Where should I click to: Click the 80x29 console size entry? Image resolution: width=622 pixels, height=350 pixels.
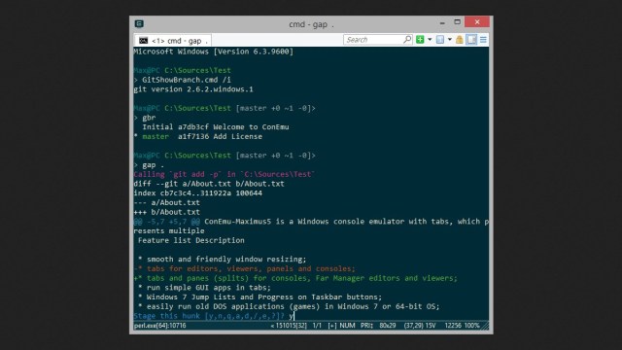coord(388,326)
